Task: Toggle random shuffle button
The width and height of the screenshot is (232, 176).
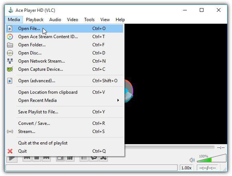Action: click(x=103, y=158)
